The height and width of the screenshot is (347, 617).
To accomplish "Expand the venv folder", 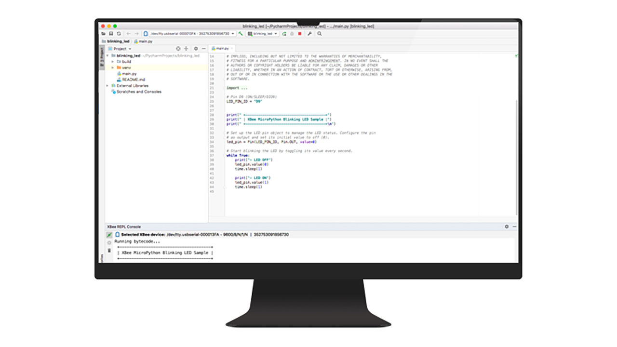I will 112,67.
